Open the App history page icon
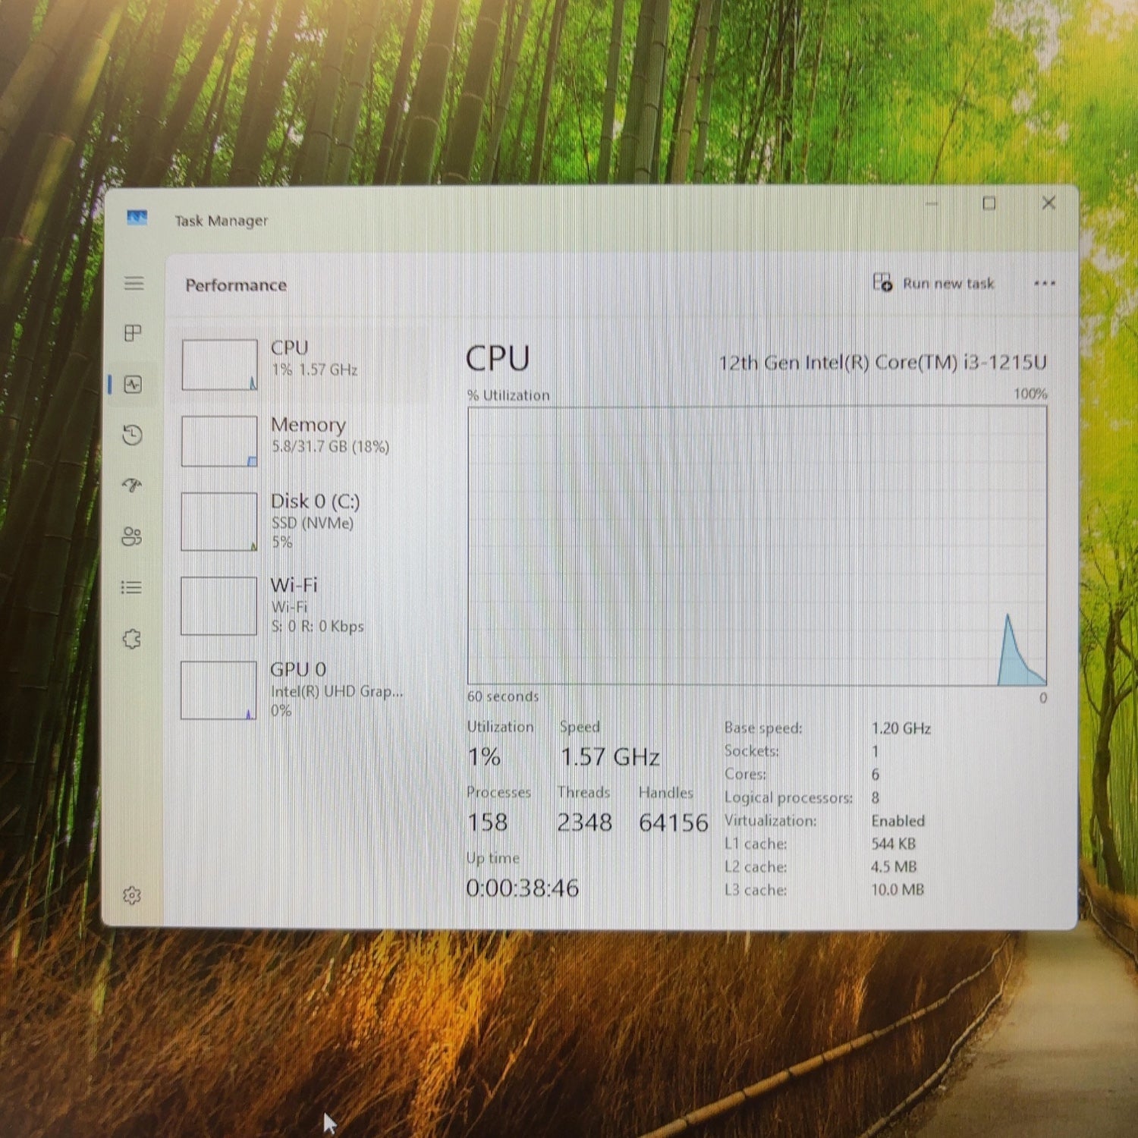1138x1138 pixels. [x=133, y=435]
